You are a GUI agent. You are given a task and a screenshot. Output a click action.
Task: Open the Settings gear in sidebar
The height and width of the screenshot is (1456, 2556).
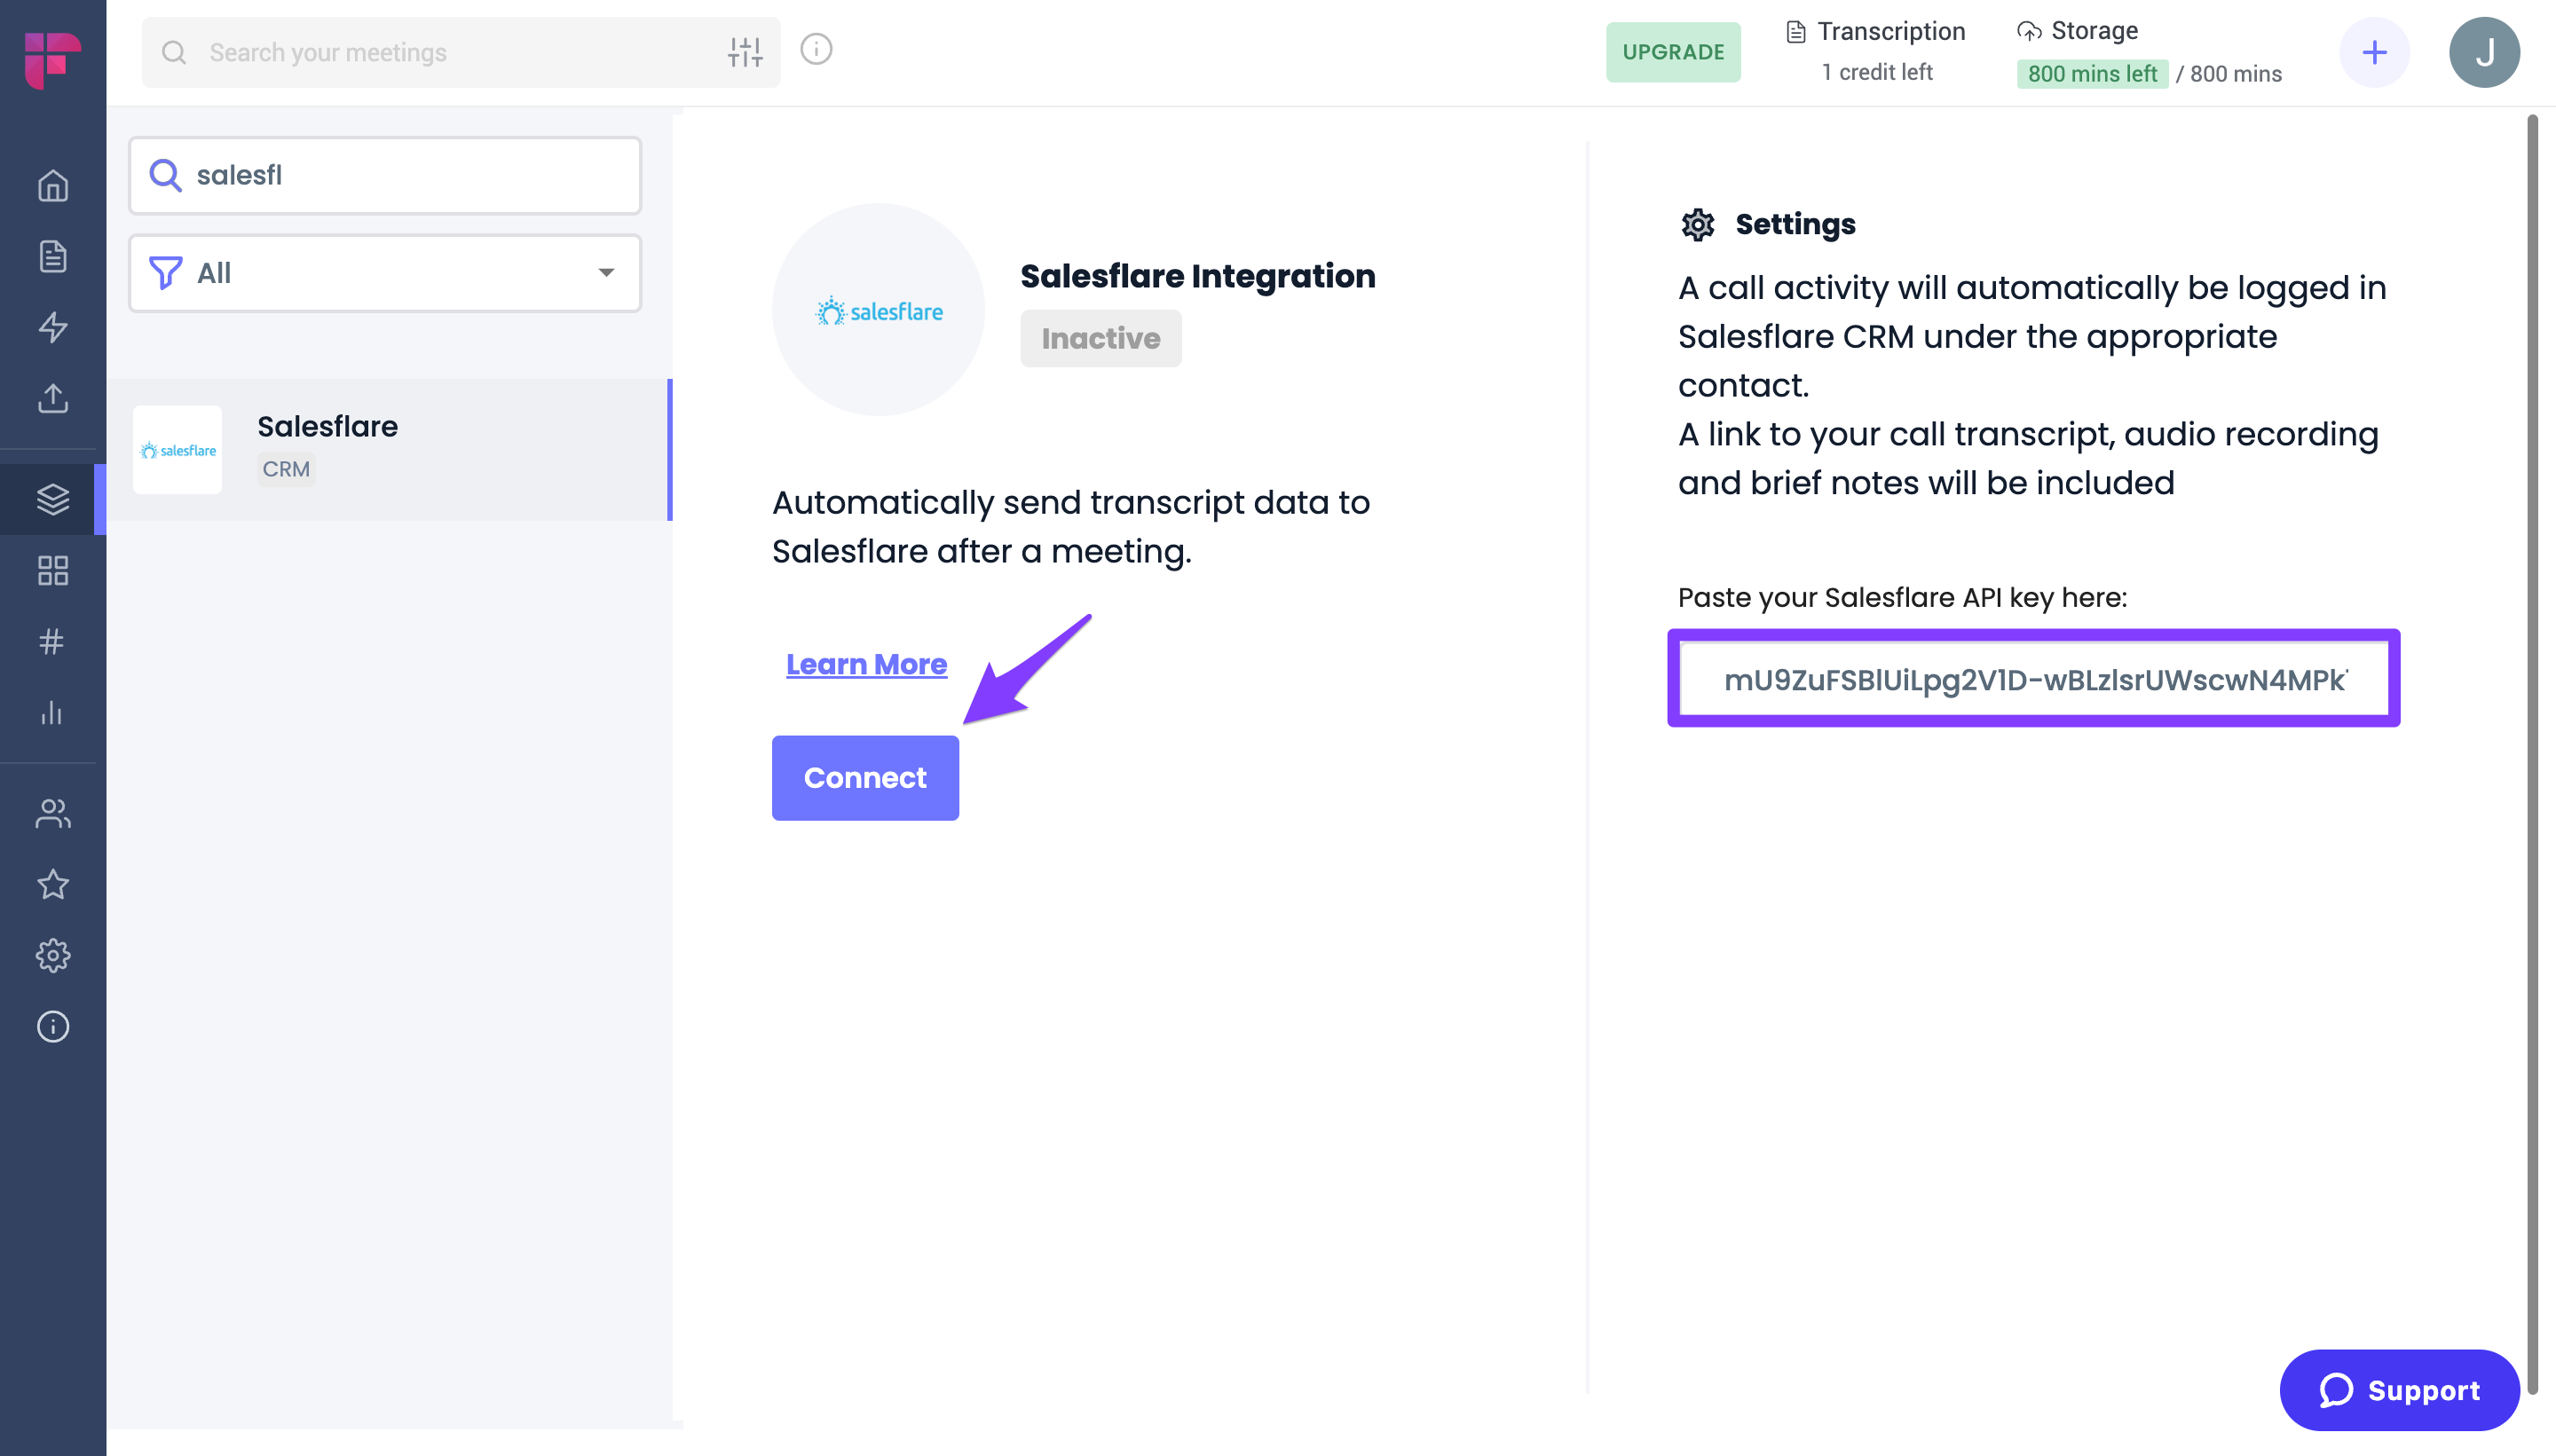(x=52, y=956)
